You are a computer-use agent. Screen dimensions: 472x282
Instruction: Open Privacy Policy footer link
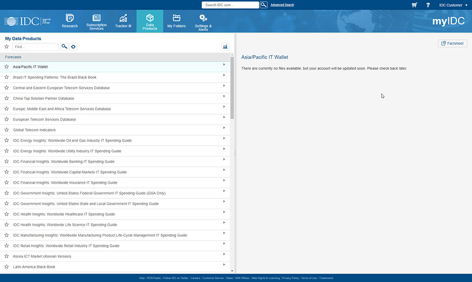tap(290, 278)
